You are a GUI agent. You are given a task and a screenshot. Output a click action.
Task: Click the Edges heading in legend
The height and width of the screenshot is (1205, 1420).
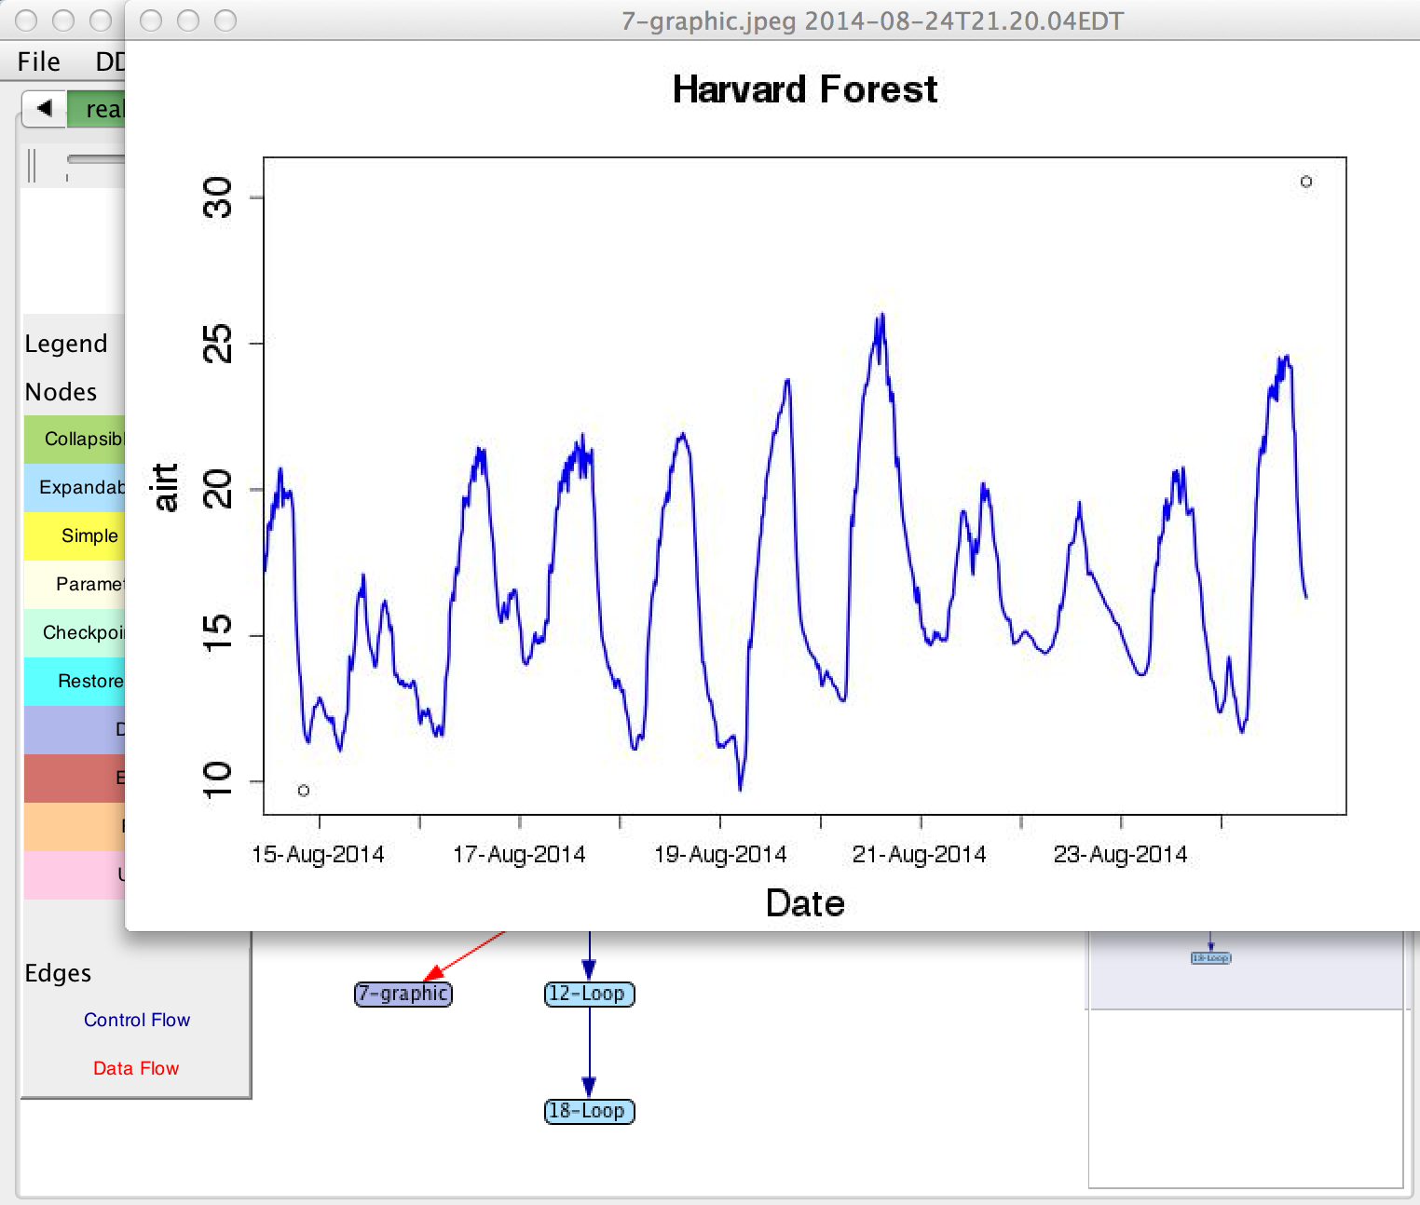[58, 973]
